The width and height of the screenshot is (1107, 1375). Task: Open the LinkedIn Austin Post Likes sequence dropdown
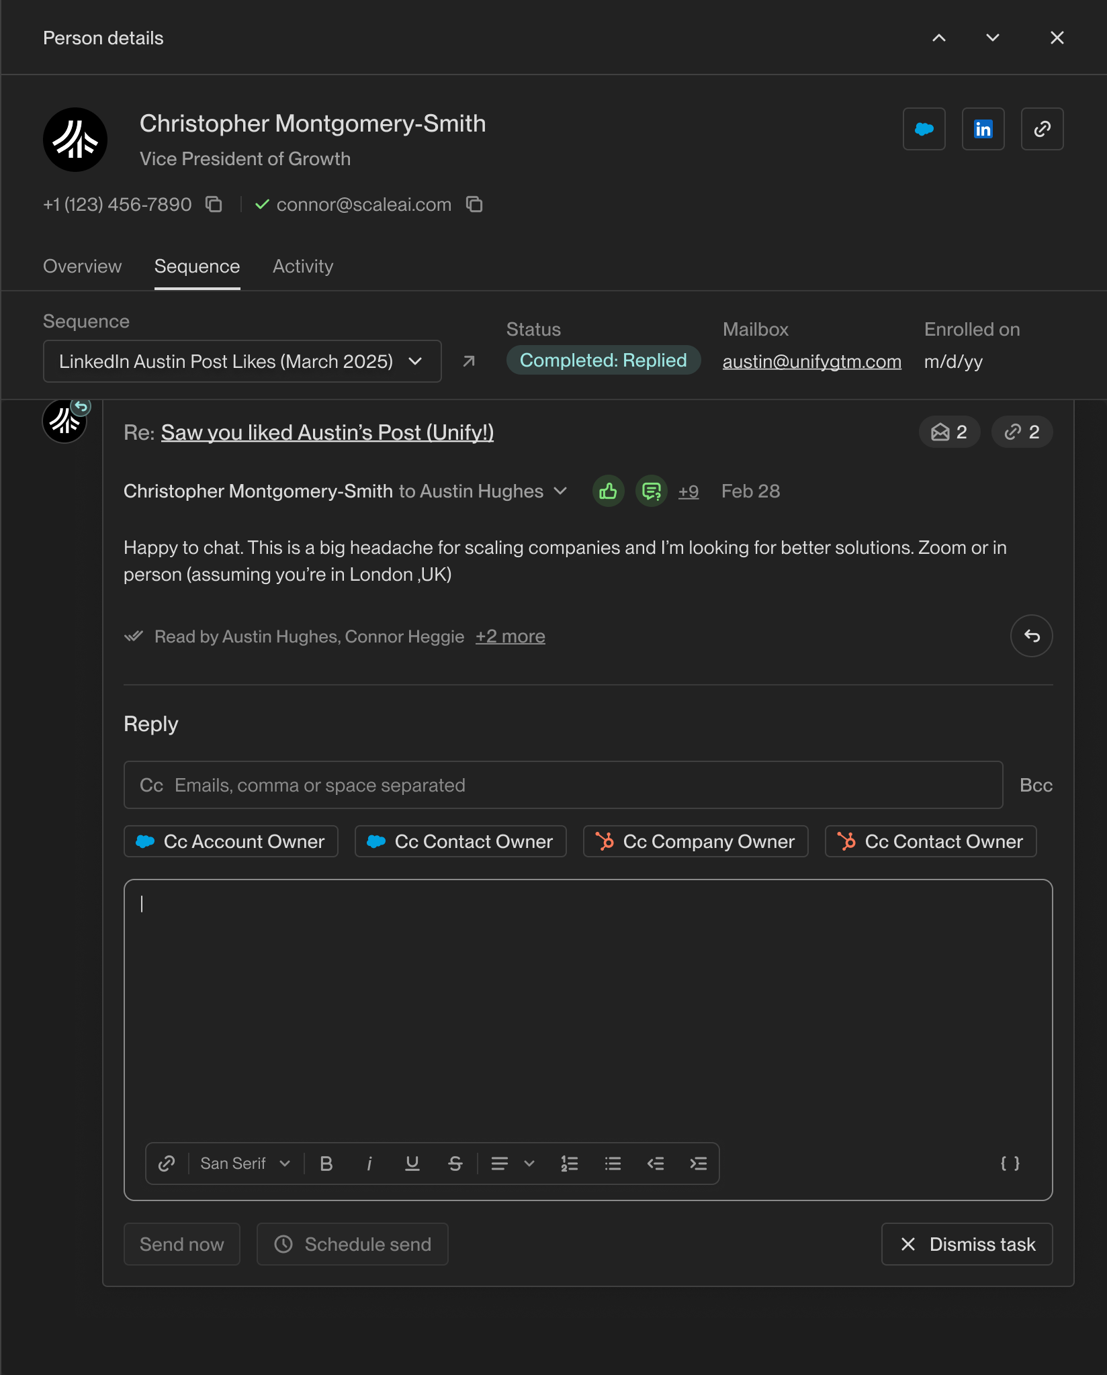point(242,361)
